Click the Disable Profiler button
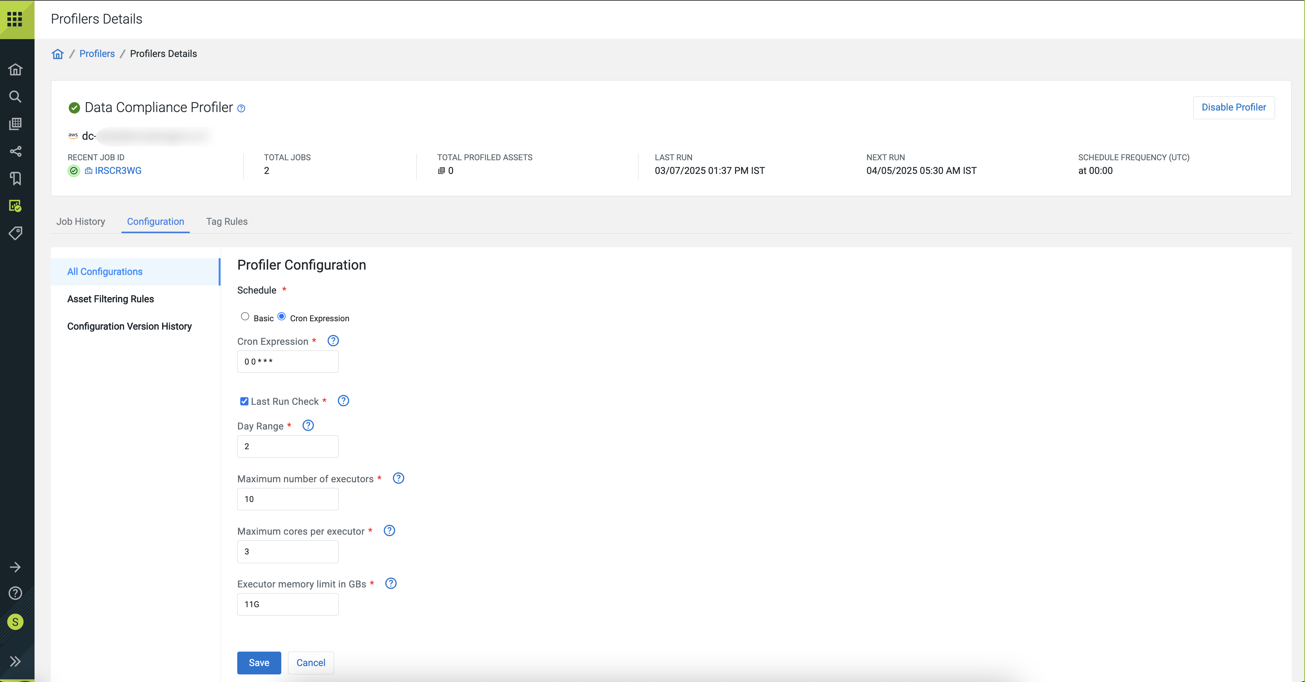1305x682 pixels. tap(1233, 107)
